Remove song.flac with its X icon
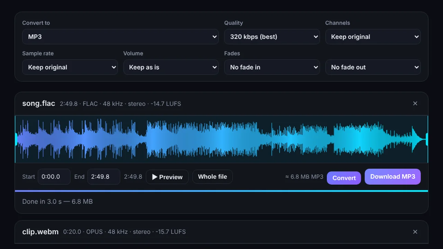The height and width of the screenshot is (249, 443). pyautogui.click(x=415, y=103)
